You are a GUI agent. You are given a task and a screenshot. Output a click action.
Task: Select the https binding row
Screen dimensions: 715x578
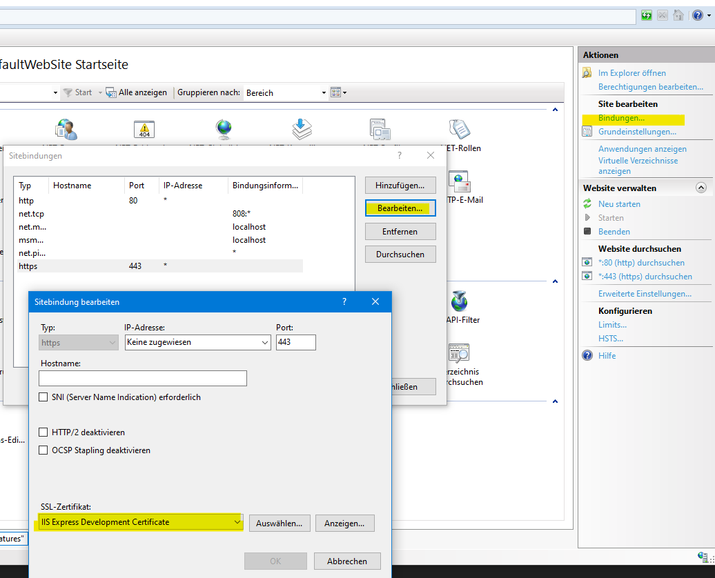click(x=159, y=266)
